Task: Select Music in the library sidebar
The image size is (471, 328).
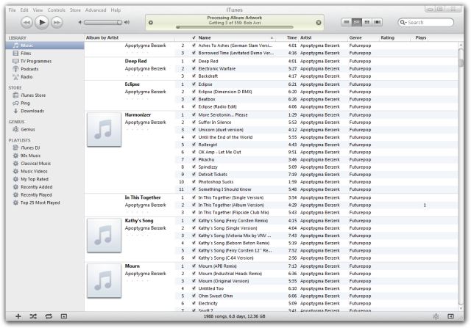Action: pos(45,45)
